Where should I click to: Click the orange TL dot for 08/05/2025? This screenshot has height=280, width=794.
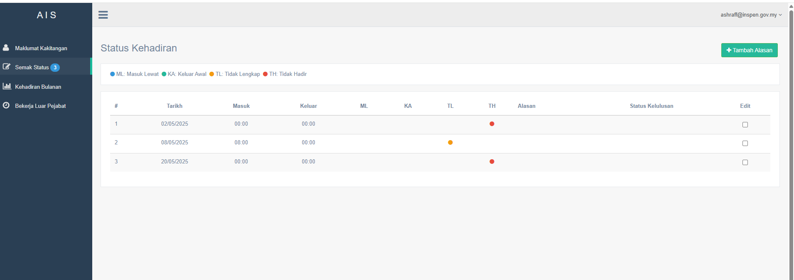tap(450, 143)
